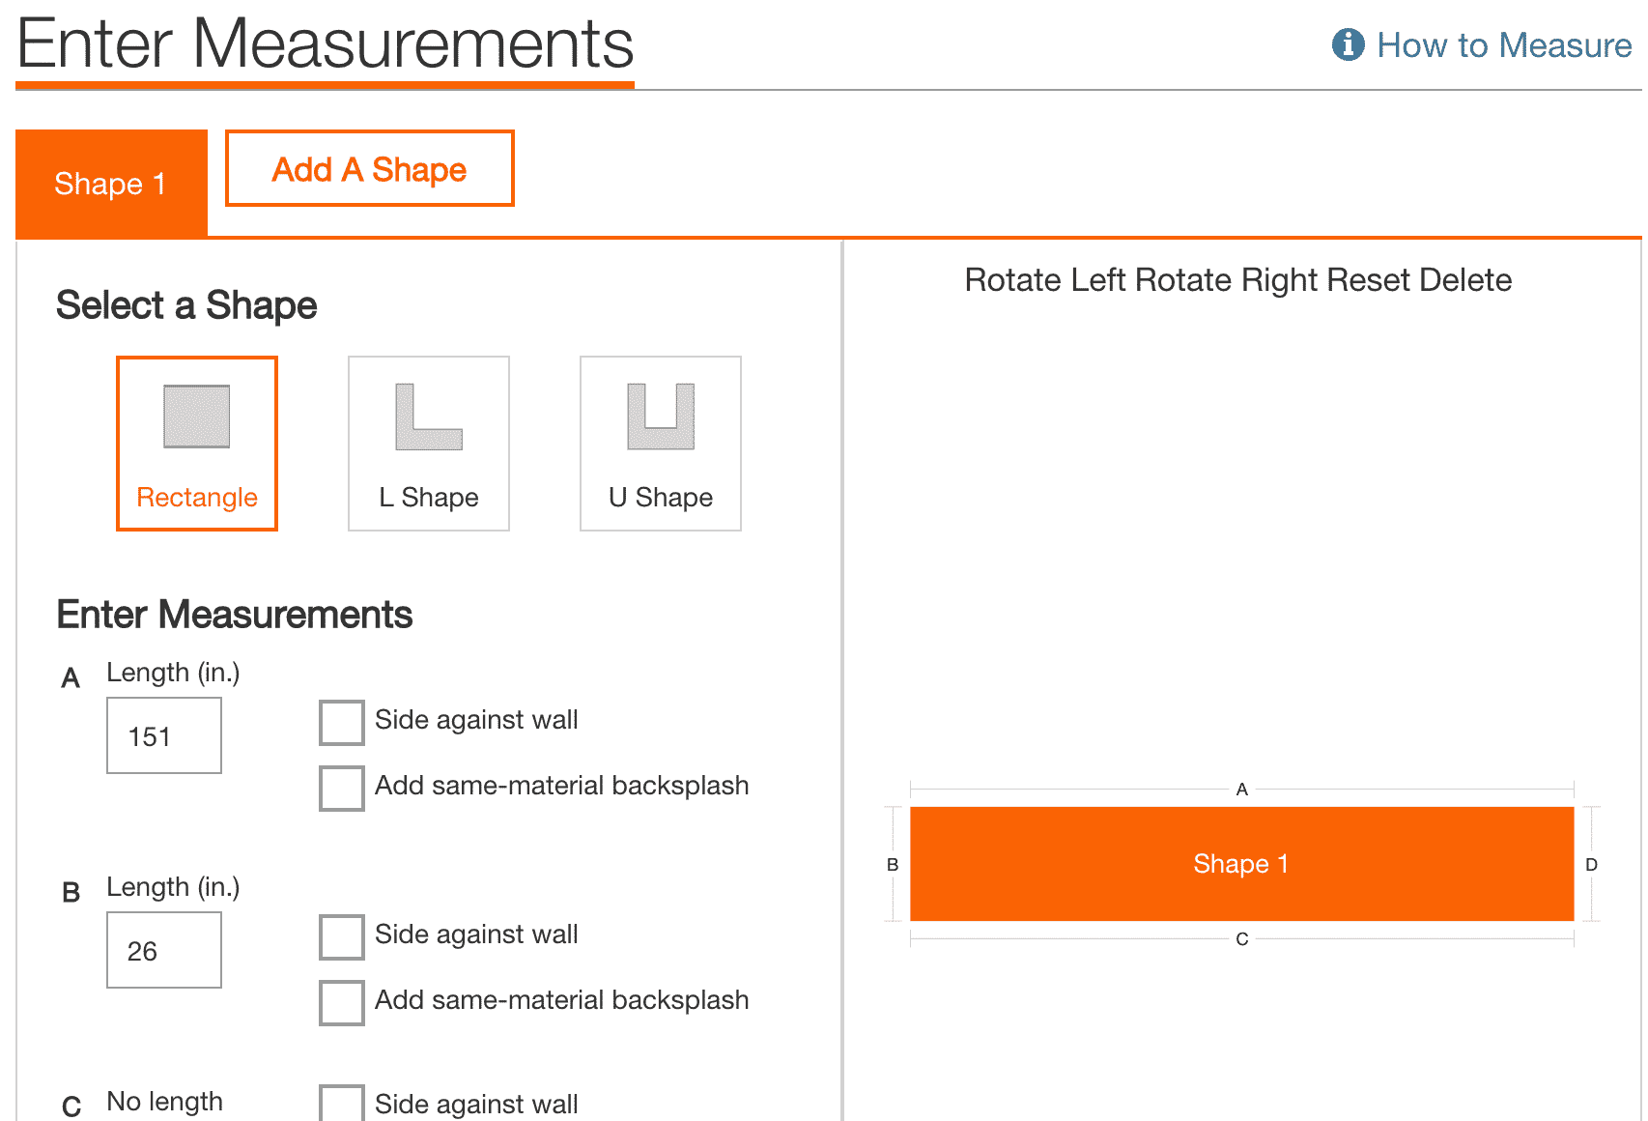Click the B dimension label in the preview
Screen dimensions: 1648x1121
893,865
